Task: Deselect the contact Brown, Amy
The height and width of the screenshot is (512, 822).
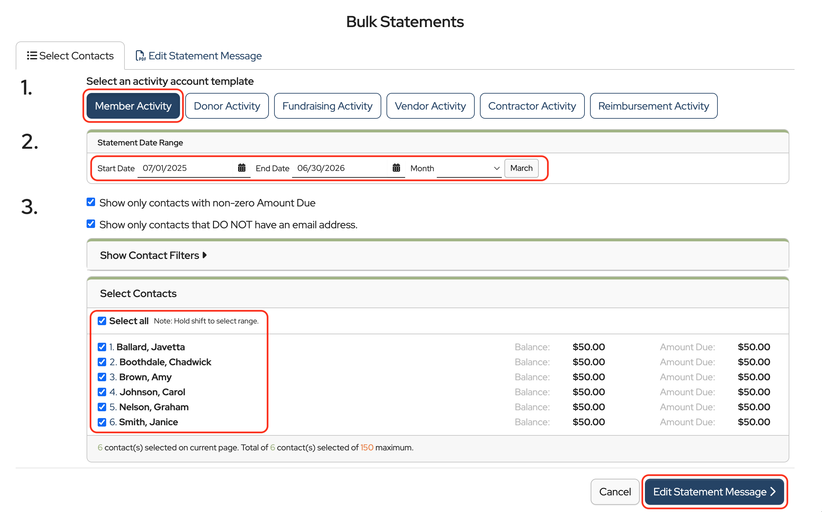Action: [x=102, y=377]
